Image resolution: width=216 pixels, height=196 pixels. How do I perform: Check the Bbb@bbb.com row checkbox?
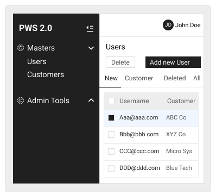111,135
